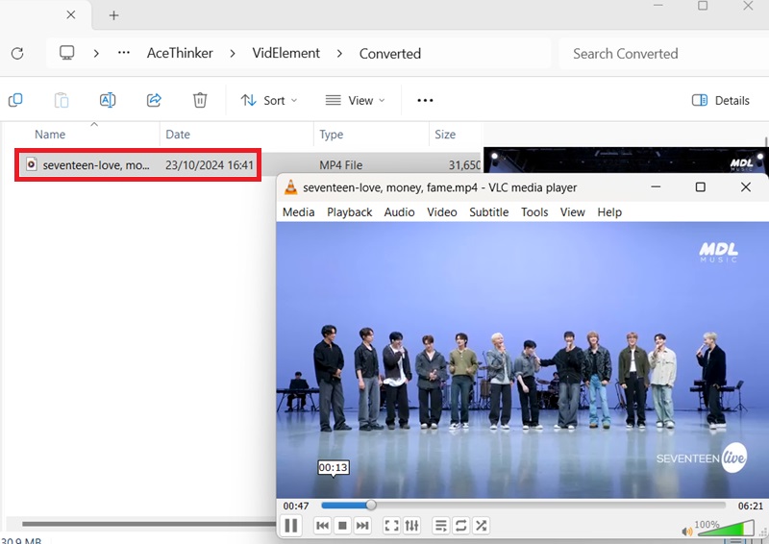This screenshot has width=769, height=544.
Task: Open VLC Subtitle menu
Action: [489, 211]
